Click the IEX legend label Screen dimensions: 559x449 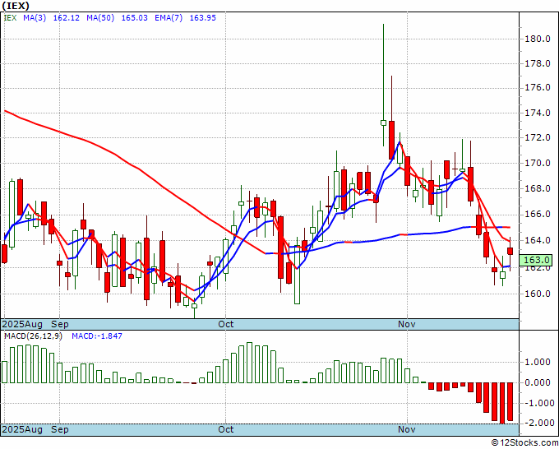[x=10, y=18]
